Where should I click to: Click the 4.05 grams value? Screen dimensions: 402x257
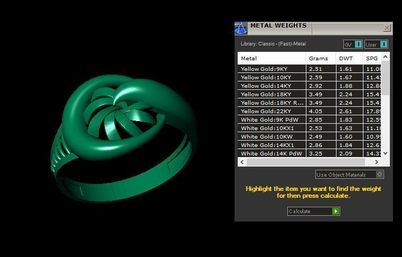pos(315,111)
